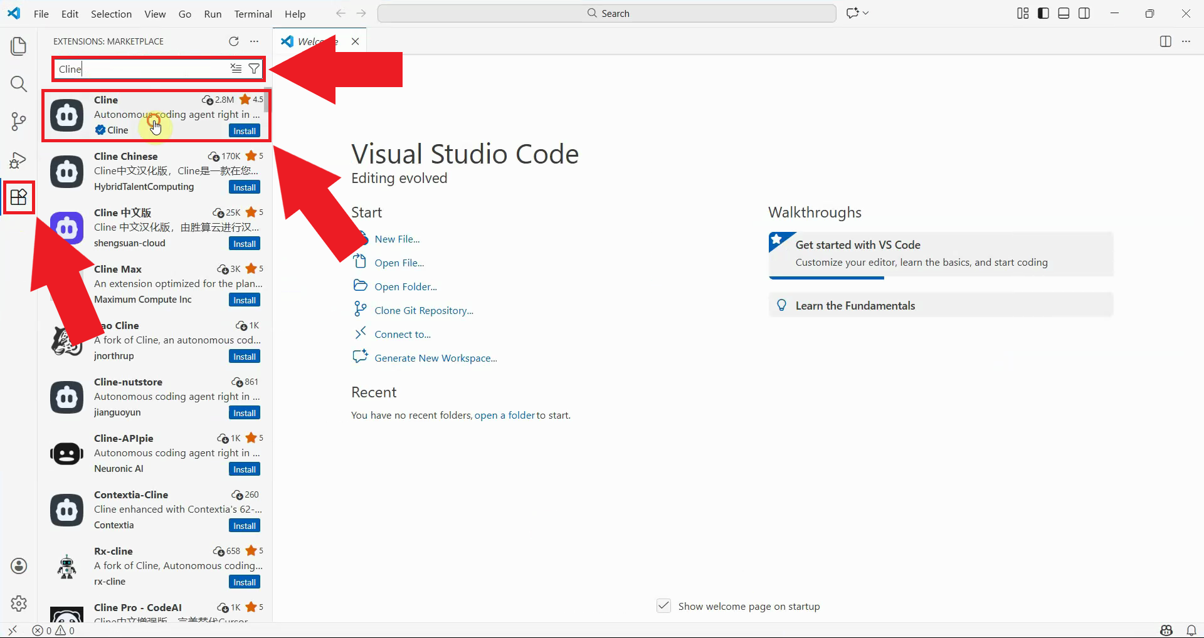Open extension views more actions menu

(x=254, y=41)
